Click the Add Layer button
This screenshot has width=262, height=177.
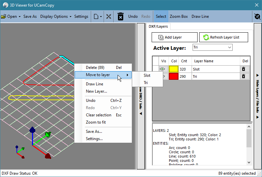pos(174,37)
